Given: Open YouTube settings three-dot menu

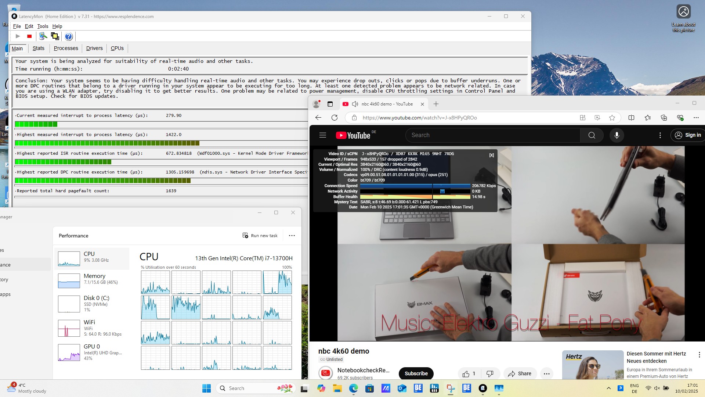Looking at the screenshot, I should click(660, 135).
